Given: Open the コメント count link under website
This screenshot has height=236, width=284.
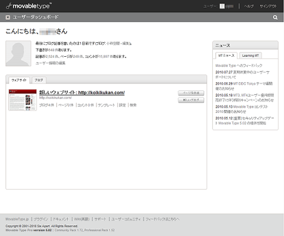Looking at the screenshot, I should pyautogui.click(x=86, y=105).
